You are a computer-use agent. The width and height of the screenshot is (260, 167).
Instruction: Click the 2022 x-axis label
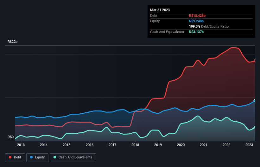coord(226,145)
